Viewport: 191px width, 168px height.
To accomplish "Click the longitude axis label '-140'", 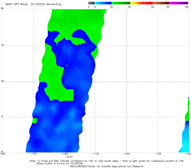I will [64, 154].
